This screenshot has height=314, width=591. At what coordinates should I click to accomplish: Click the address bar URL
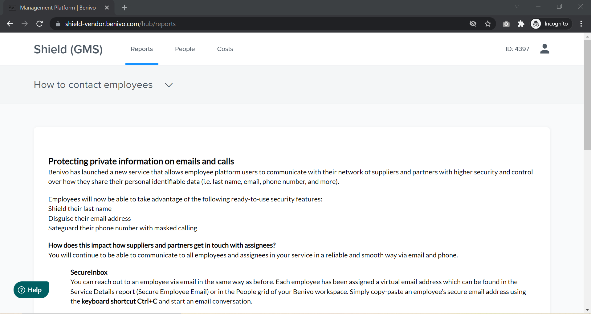click(x=120, y=24)
